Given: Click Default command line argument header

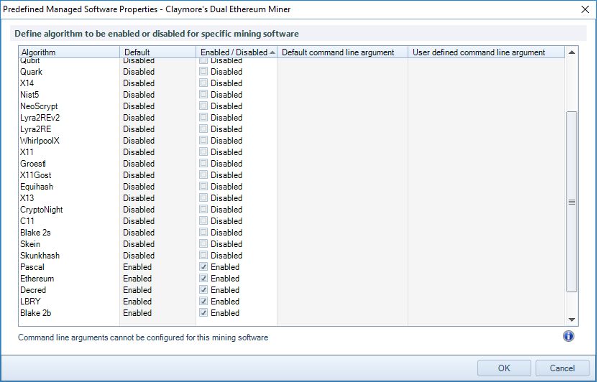Looking at the screenshot, I should [342, 52].
